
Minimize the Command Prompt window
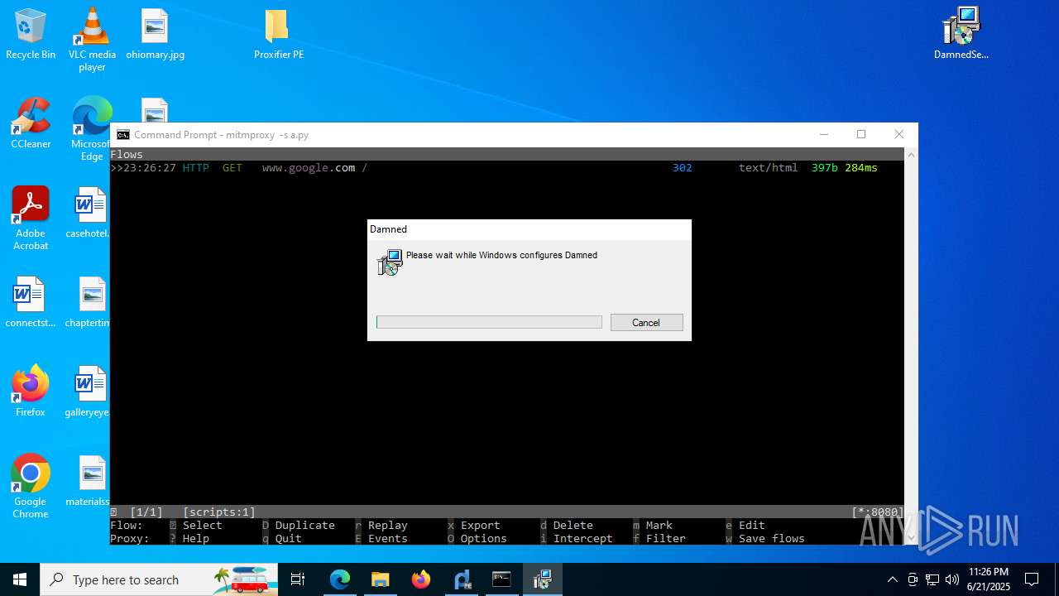pyautogui.click(x=824, y=134)
